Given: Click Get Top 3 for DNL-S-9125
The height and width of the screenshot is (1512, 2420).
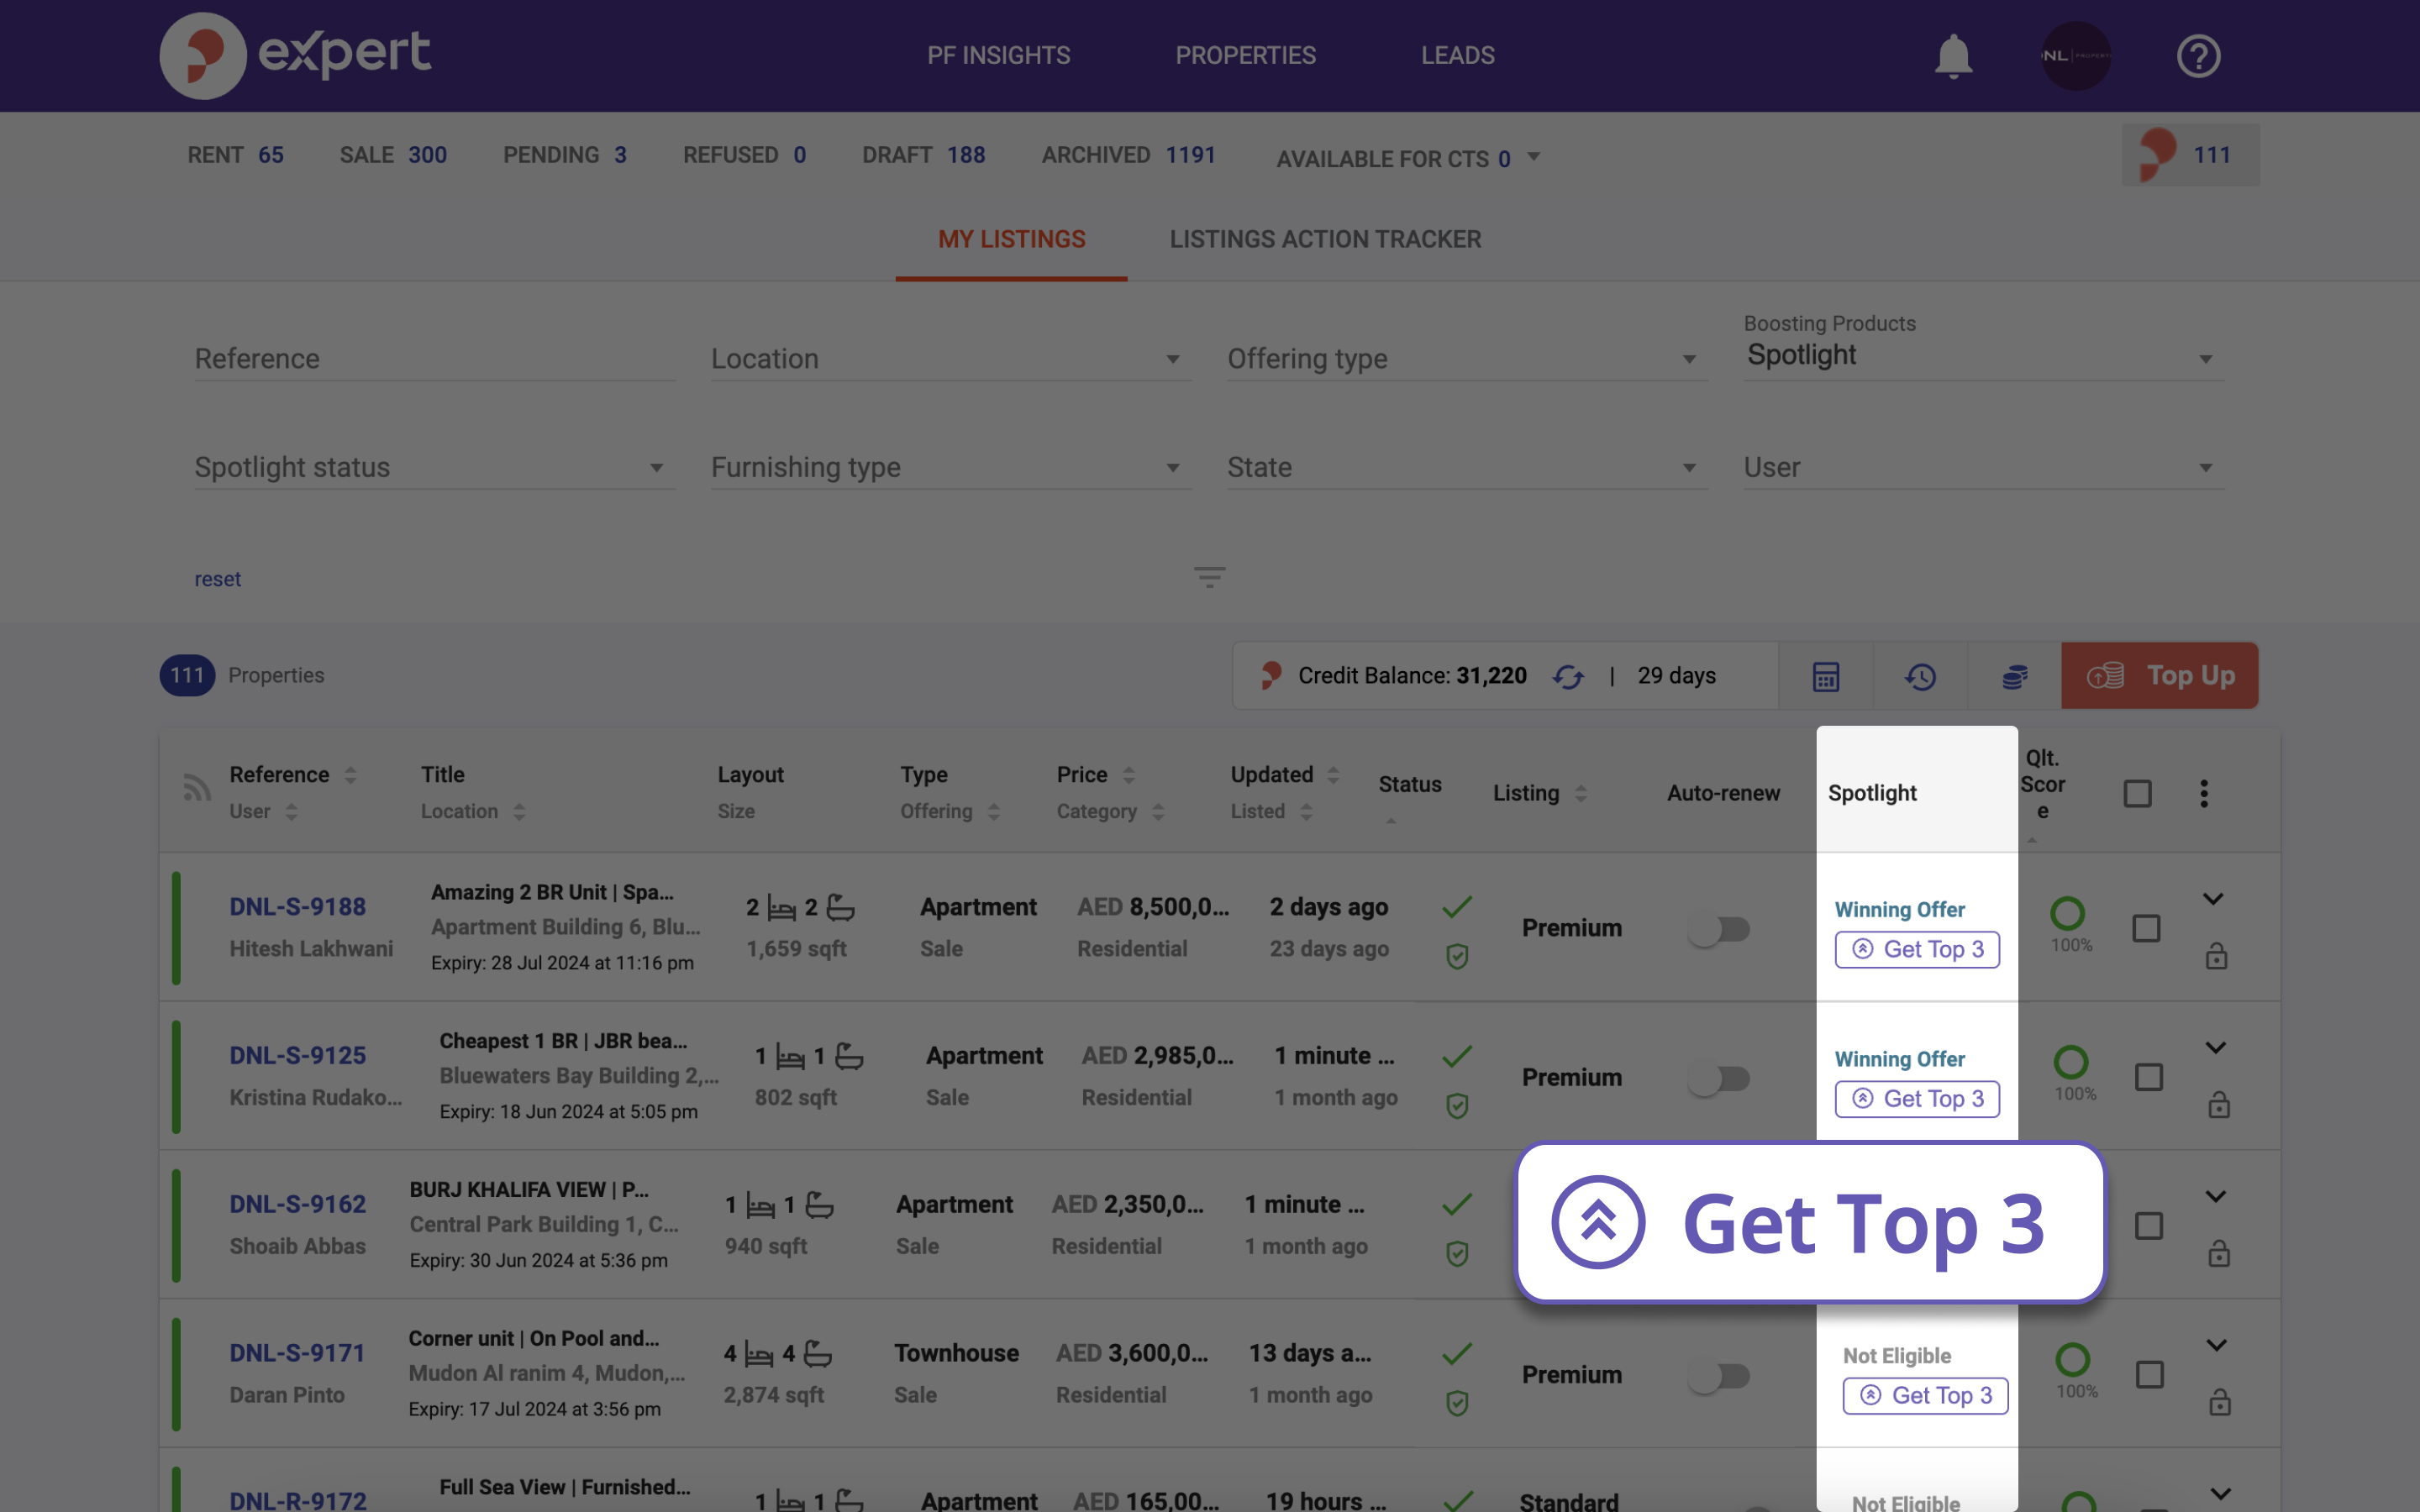Looking at the screenshot, I should tap(1916, 1099).
